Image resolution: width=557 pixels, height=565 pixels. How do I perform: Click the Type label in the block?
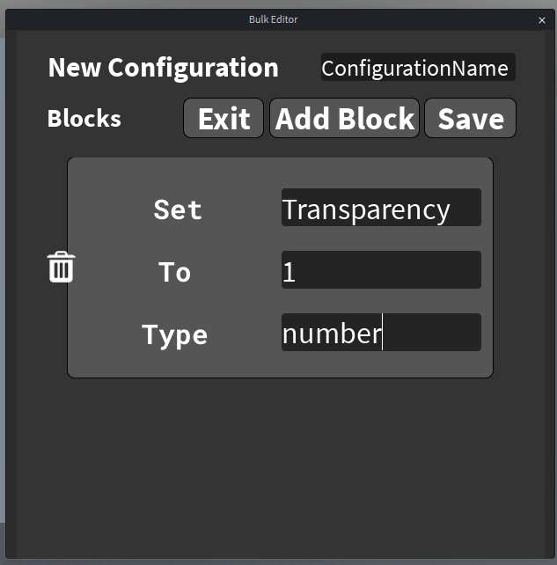(x=175, y=334)
